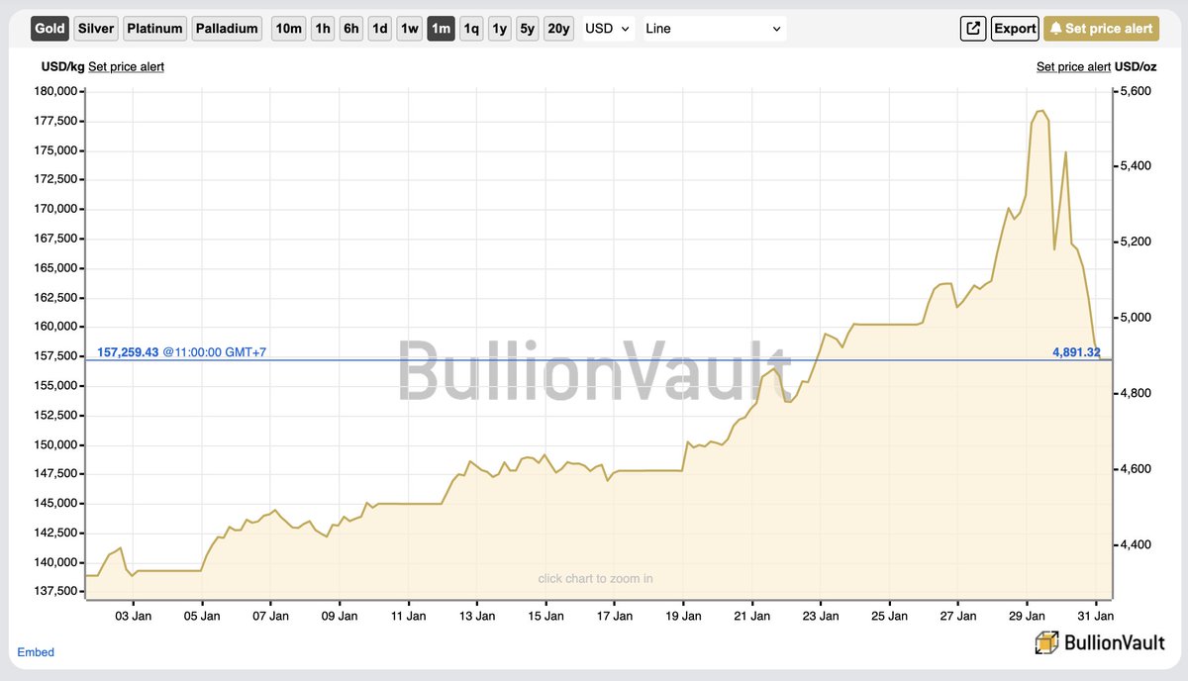Image resolution: width=1188 pixels, height=681 pixels.
Task: Click the 5,600 USD/oz axis label
Action: (x=1136, y=91)
